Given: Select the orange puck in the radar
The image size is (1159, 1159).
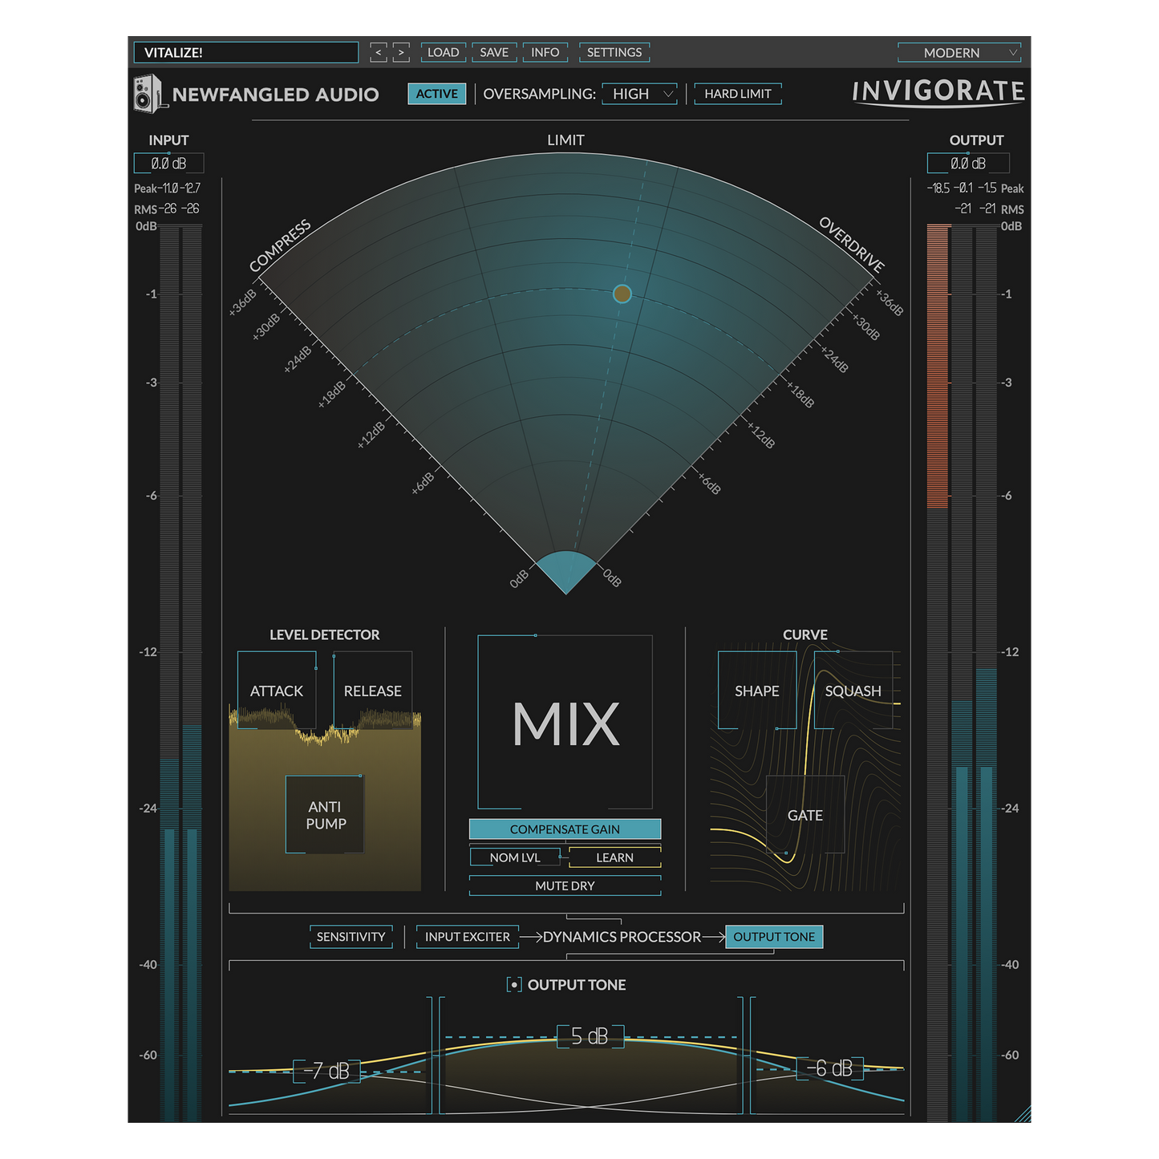Looking at the screenshot, I should (622, 294).
